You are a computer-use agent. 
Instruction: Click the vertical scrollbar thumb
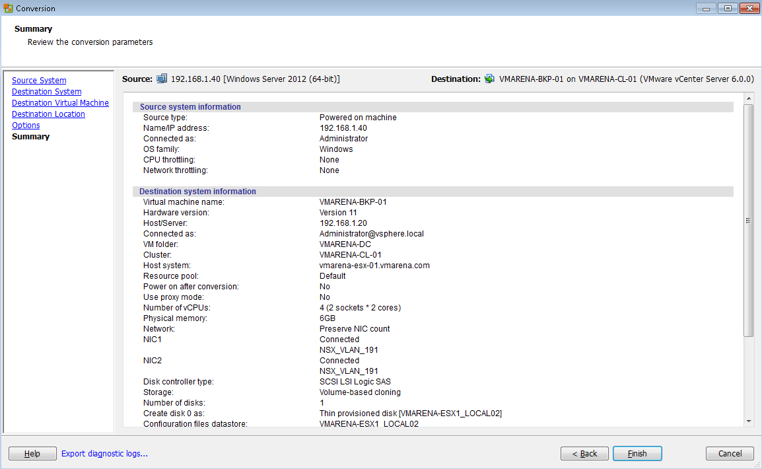click(748, 220)
